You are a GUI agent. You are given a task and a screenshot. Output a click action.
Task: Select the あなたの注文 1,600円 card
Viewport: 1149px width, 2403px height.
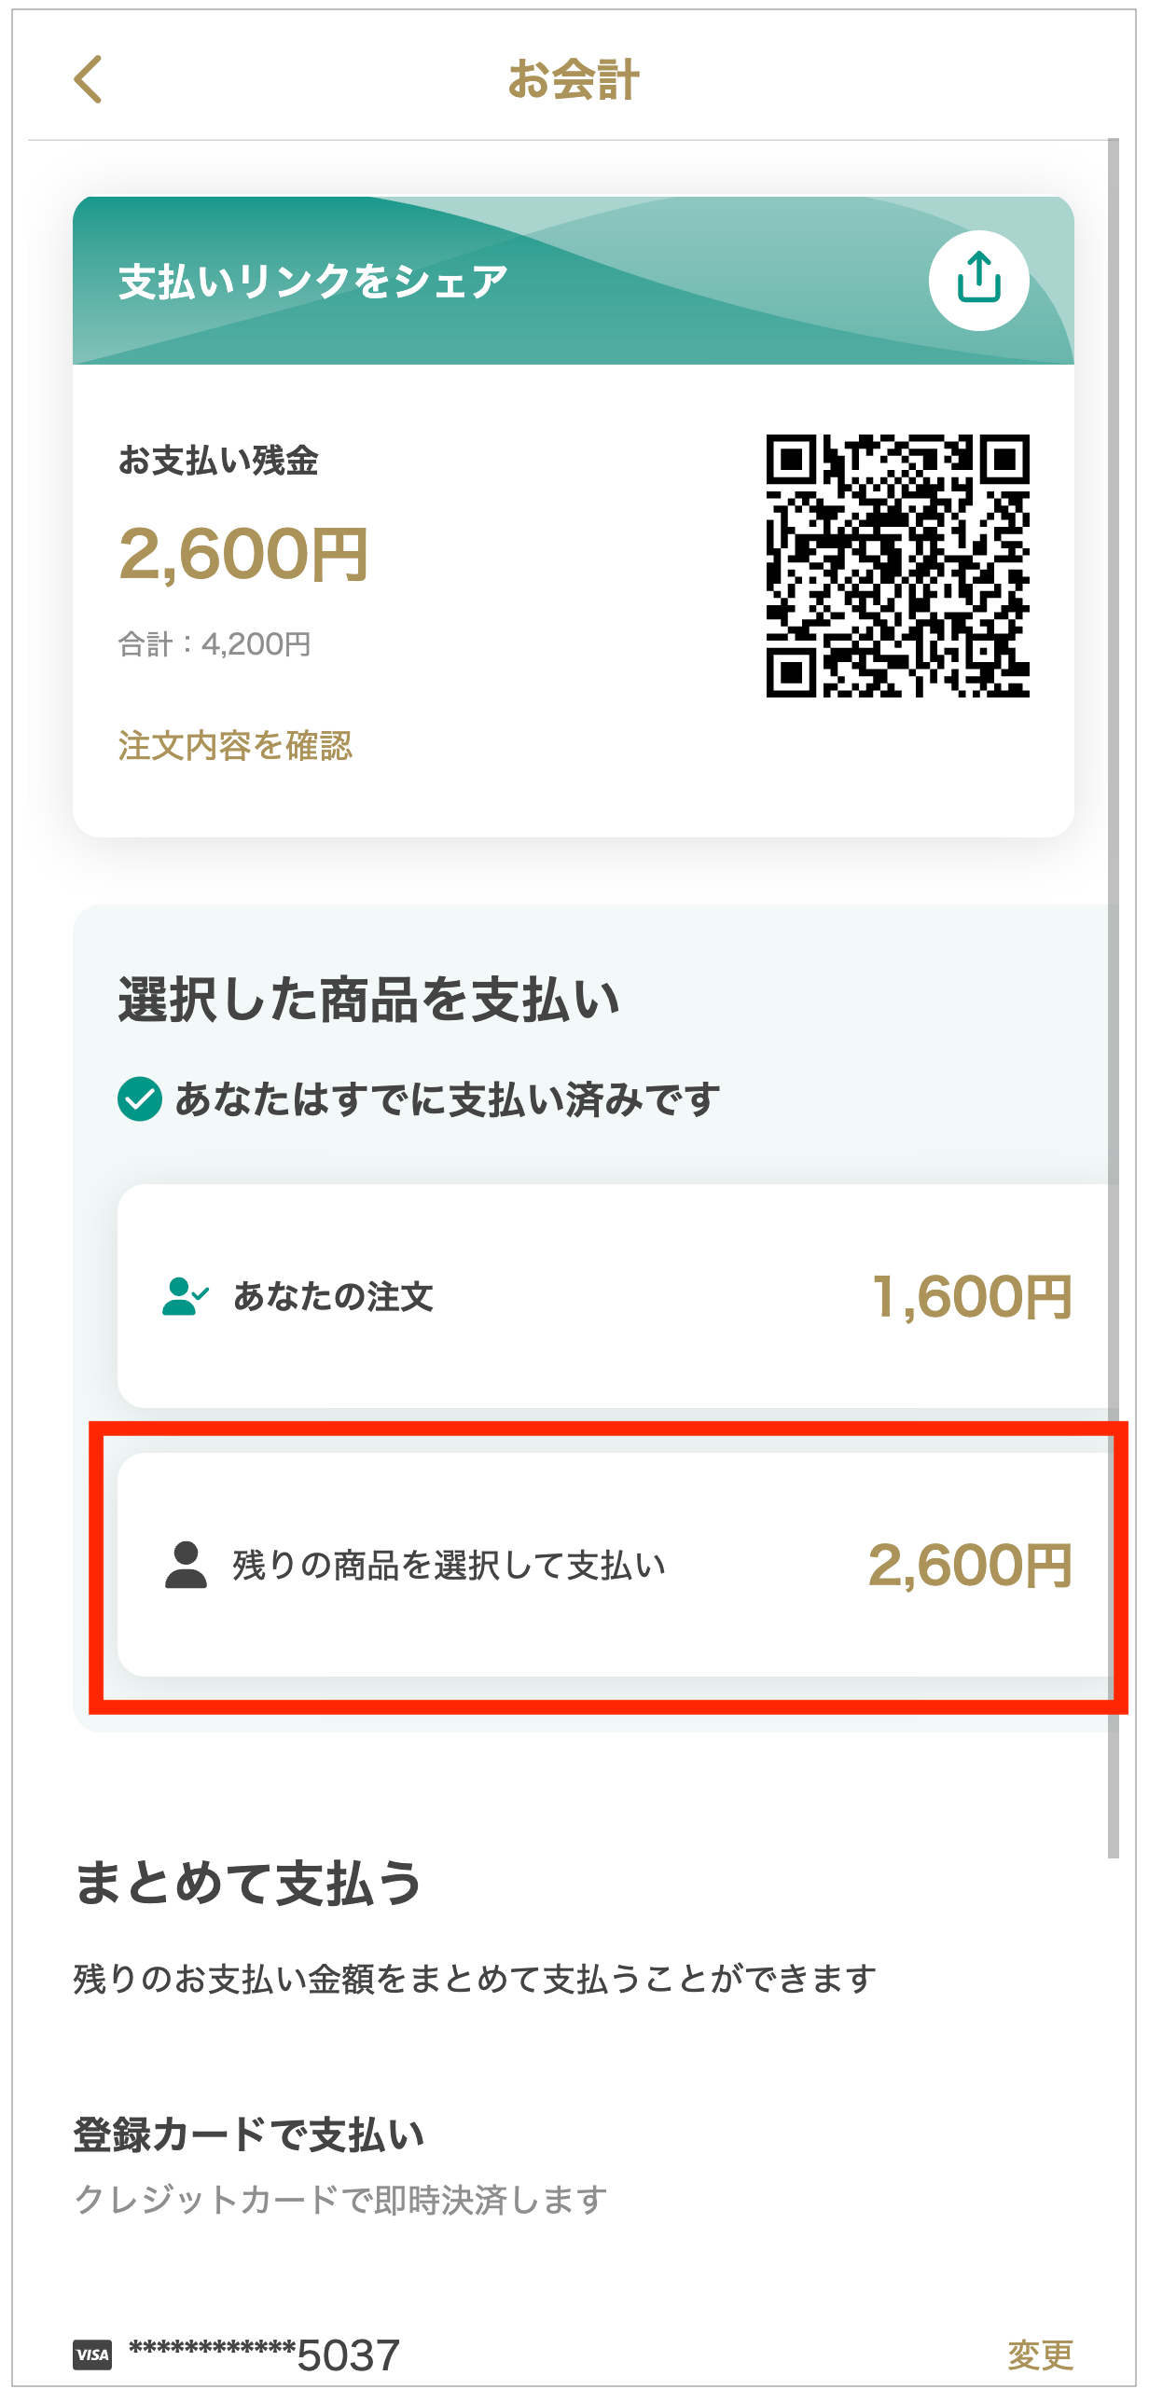click(x=616, y=1296)
